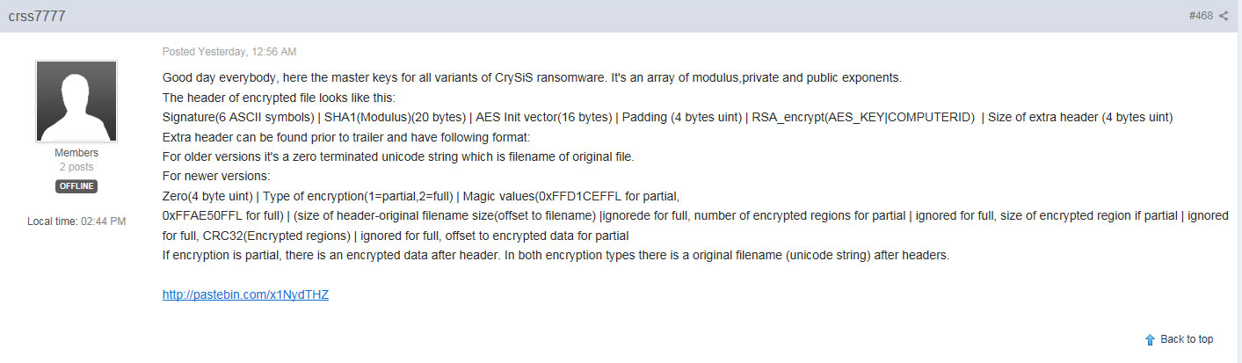Click the "Posted Yesterday, 12:56 AM" timestamp
This screenshot has width=1242, height=363.
pyautogui.click(x=229, y=52)
